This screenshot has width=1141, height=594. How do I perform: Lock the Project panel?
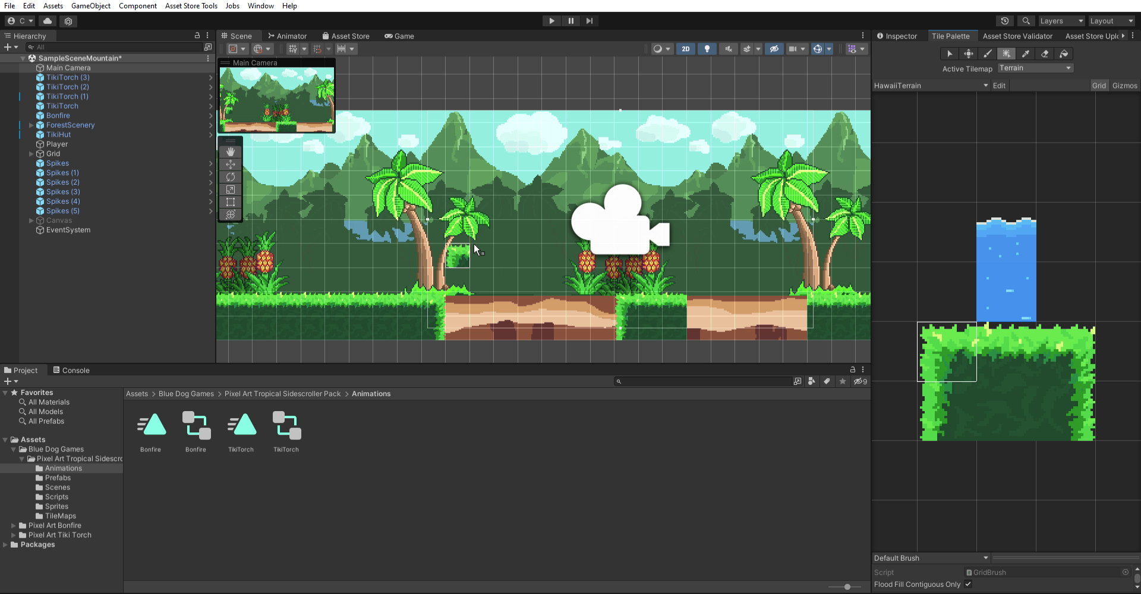coord(852,369)
